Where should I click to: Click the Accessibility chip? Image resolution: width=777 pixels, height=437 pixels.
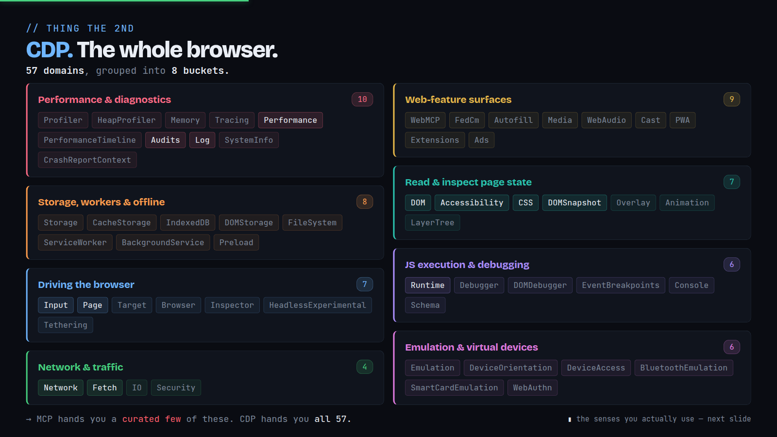472,202
